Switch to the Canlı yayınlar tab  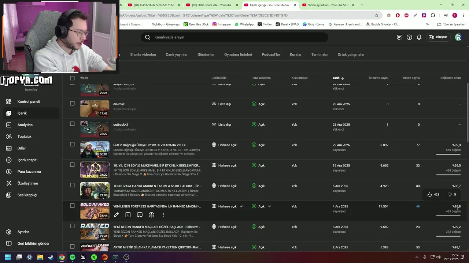point(177,54)
